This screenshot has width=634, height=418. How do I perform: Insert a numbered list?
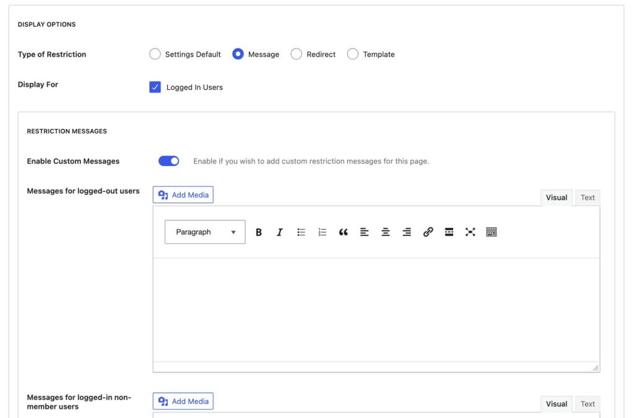[322, 232]
